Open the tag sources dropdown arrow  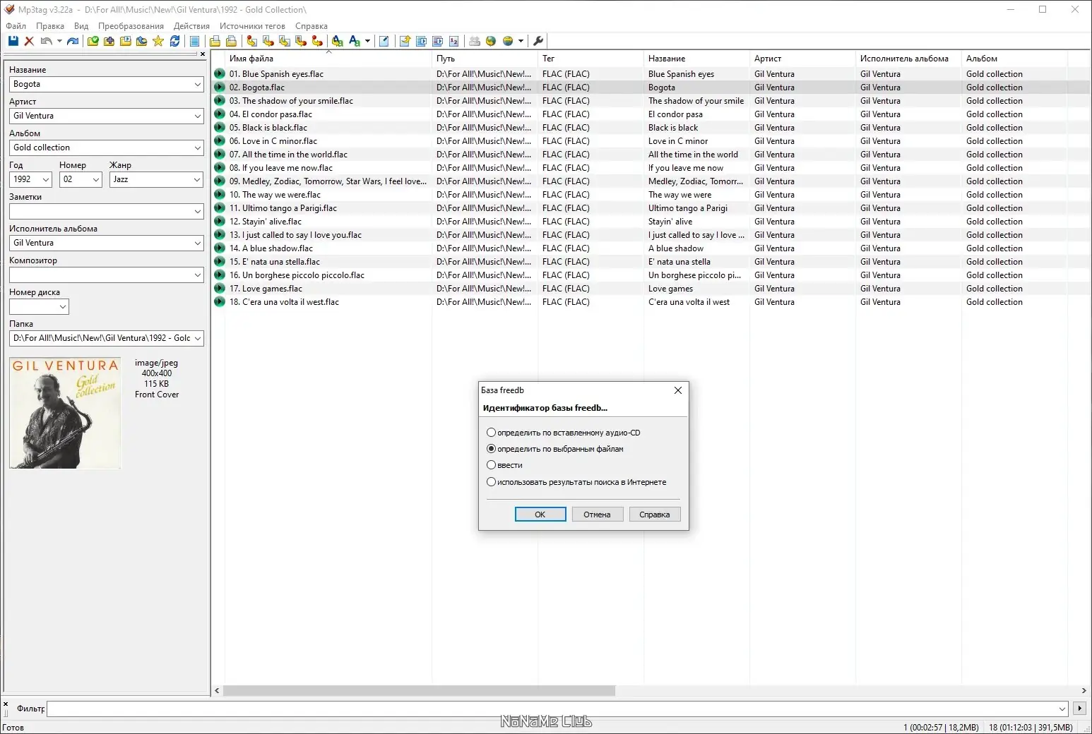click(521, 41)
